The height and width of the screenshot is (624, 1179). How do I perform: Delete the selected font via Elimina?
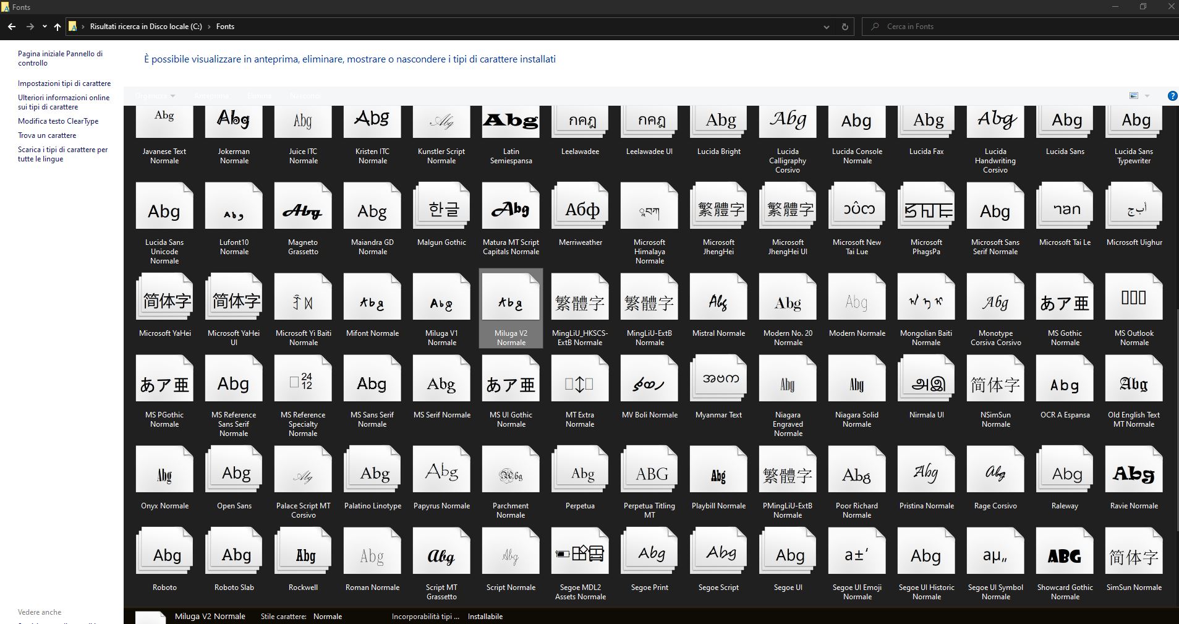point(258,96)
